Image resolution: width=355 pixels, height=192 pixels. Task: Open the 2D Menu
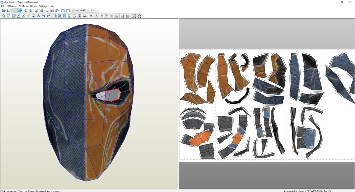pyautogui.click(x=22, y=6)
